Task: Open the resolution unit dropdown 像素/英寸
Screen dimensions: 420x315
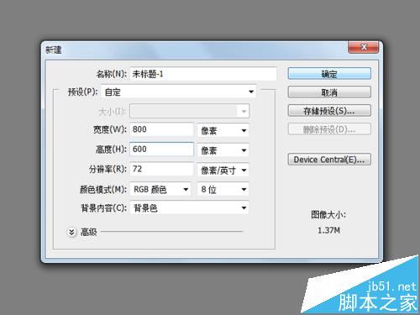Action: (x=223, y=170)
